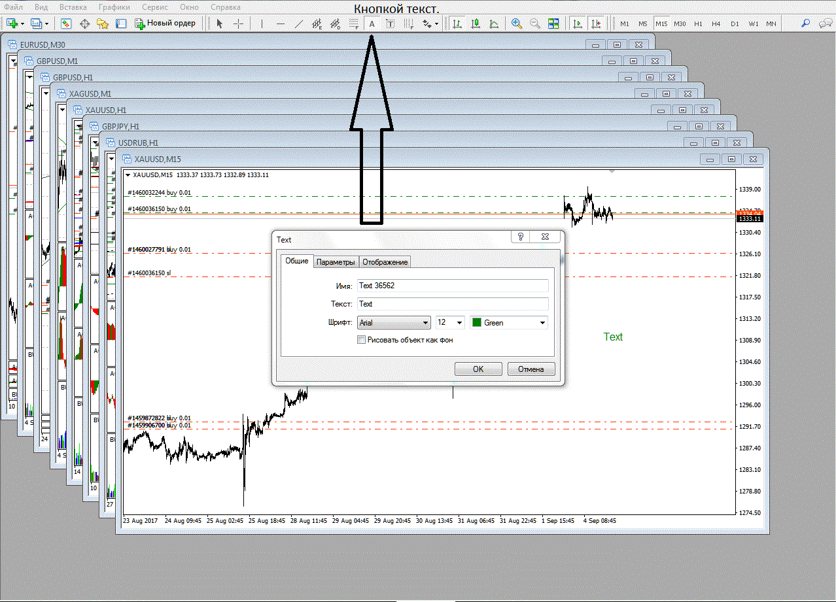Open the Green color dropdown

tap(509, 323)
